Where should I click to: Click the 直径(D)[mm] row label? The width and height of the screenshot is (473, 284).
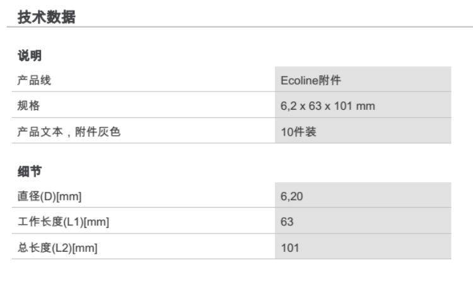click(49, 197)
